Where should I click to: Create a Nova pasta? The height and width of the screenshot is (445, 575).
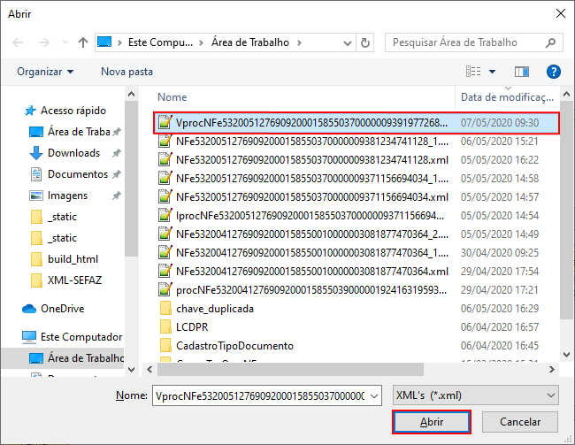tap(126, 72)
